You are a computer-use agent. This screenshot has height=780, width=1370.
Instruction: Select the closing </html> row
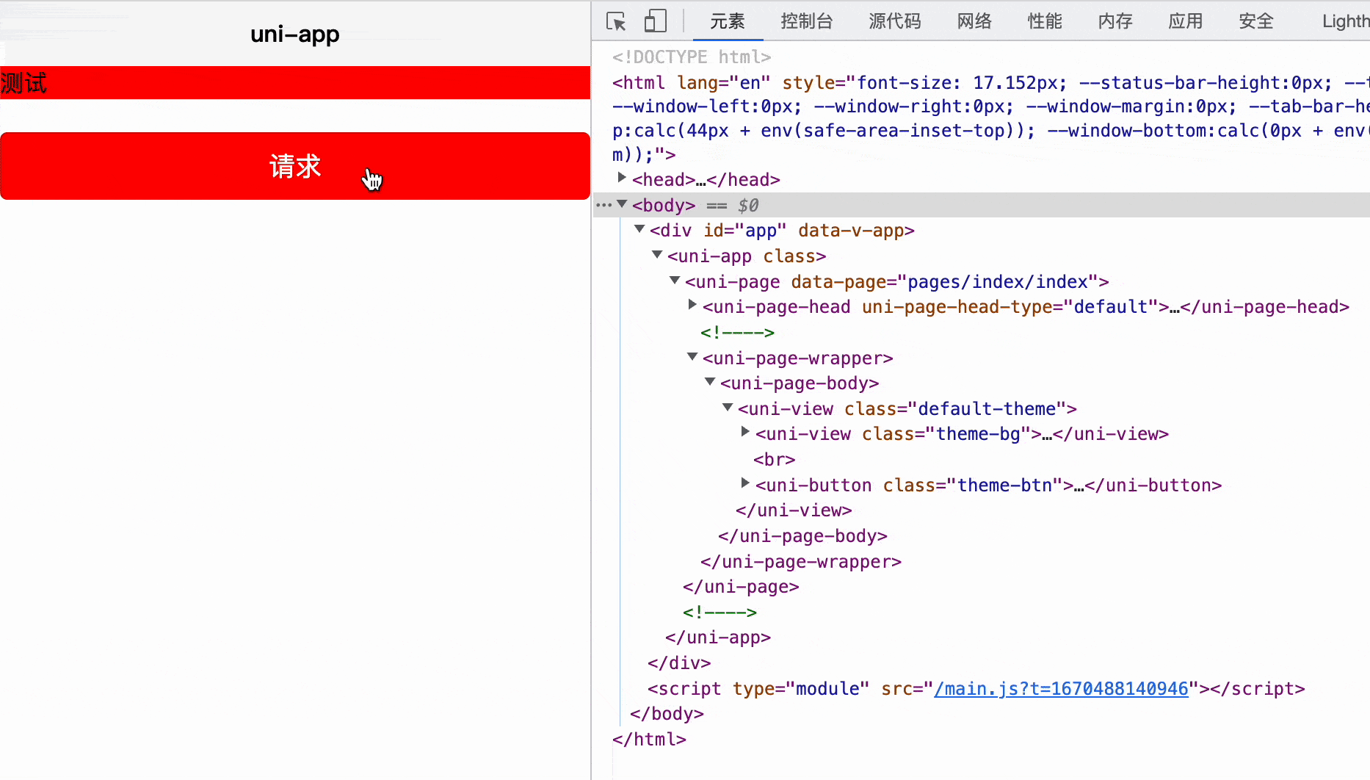pos(649,740)
